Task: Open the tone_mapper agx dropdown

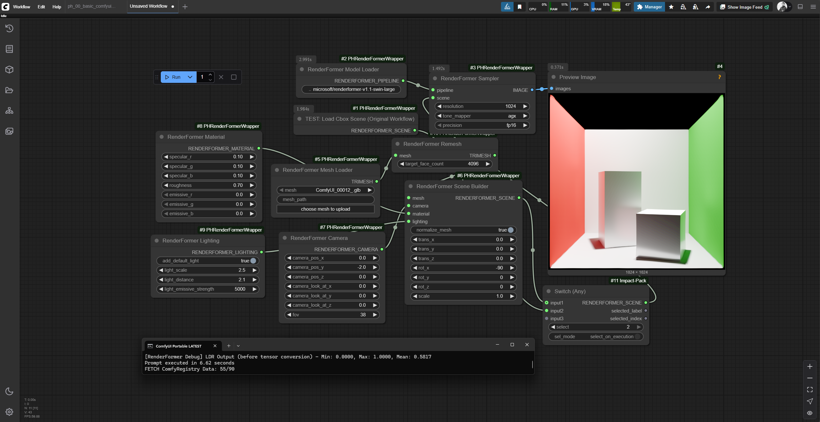Action: (x=482, y=116)
